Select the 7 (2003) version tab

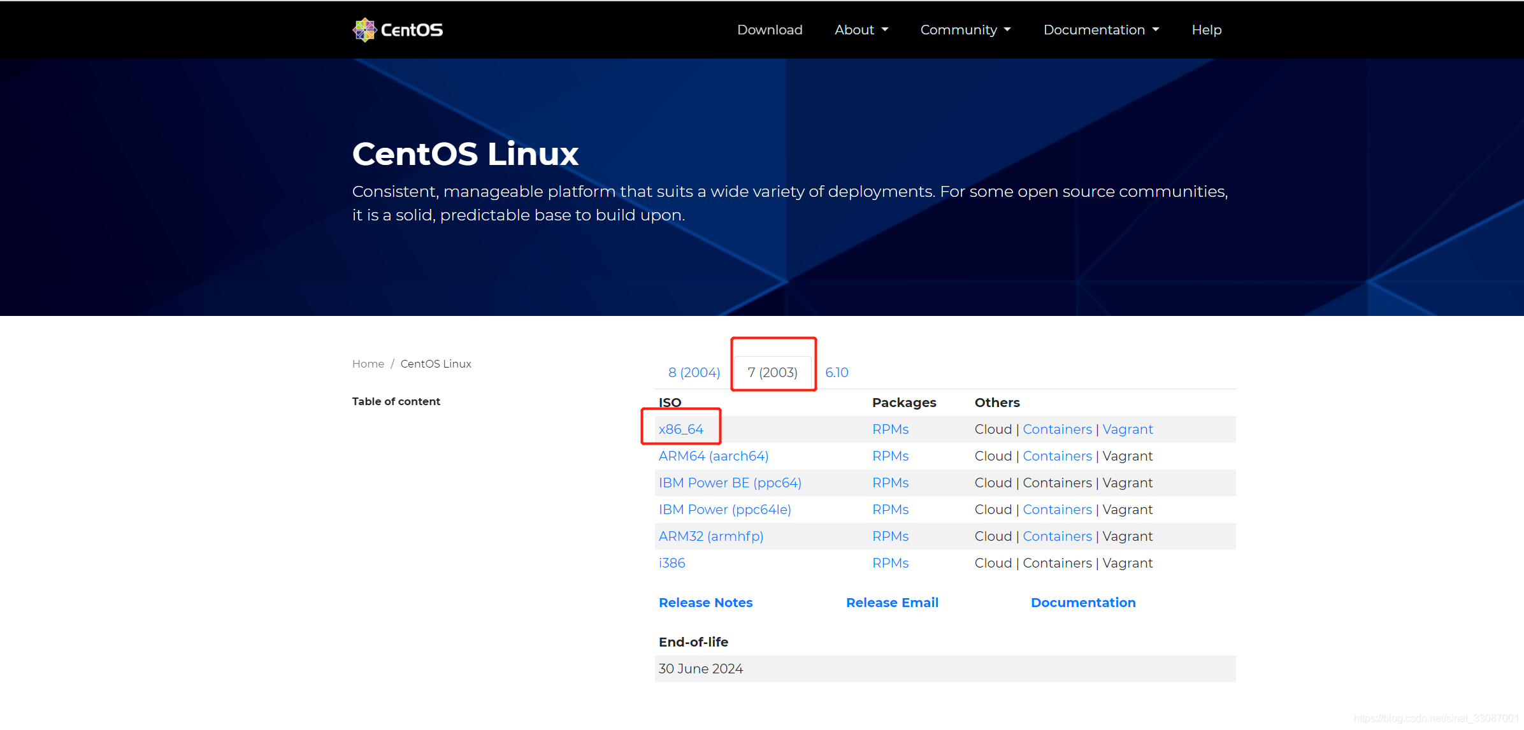click(x=773, y=370)
